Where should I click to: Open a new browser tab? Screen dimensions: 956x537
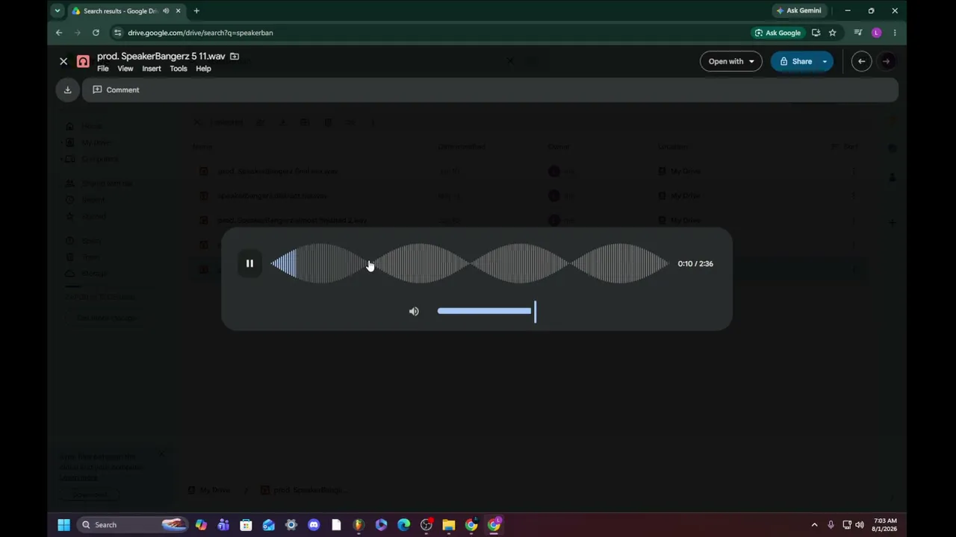[196, 10]
